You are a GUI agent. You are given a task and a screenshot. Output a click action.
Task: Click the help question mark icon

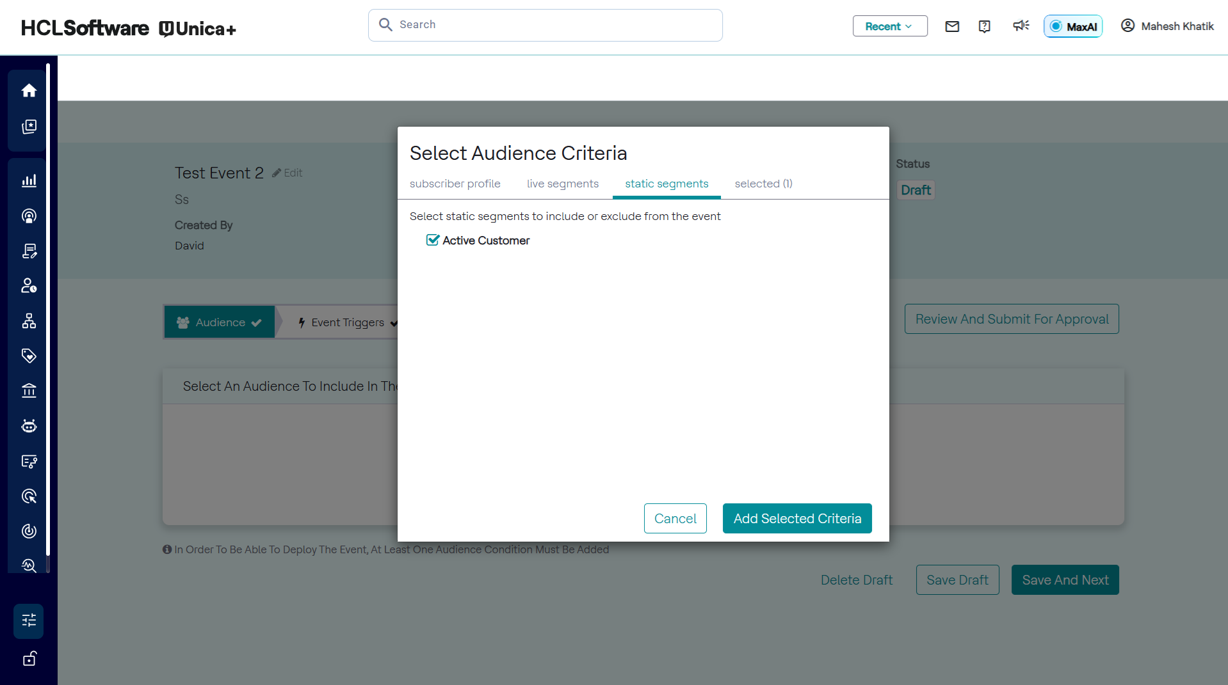[985, 26]
